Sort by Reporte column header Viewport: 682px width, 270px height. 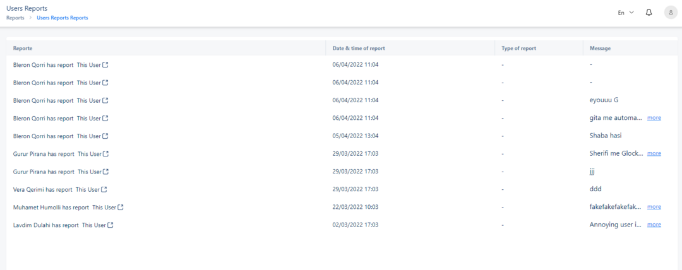(x=23, y=49)
